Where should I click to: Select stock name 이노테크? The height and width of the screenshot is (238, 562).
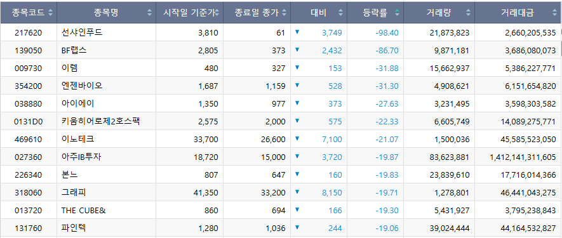pos(77,139)
